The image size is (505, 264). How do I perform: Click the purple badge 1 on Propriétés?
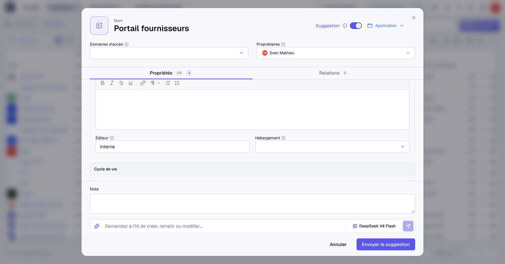point(189,73)
